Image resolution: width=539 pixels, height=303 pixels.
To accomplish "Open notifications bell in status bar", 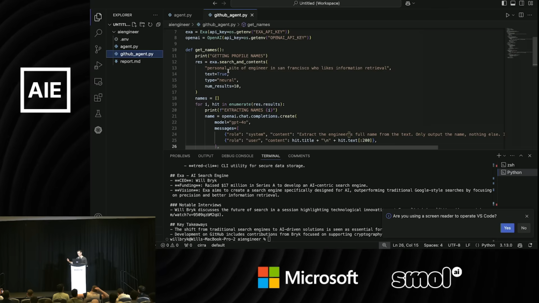I will [530, 245].
